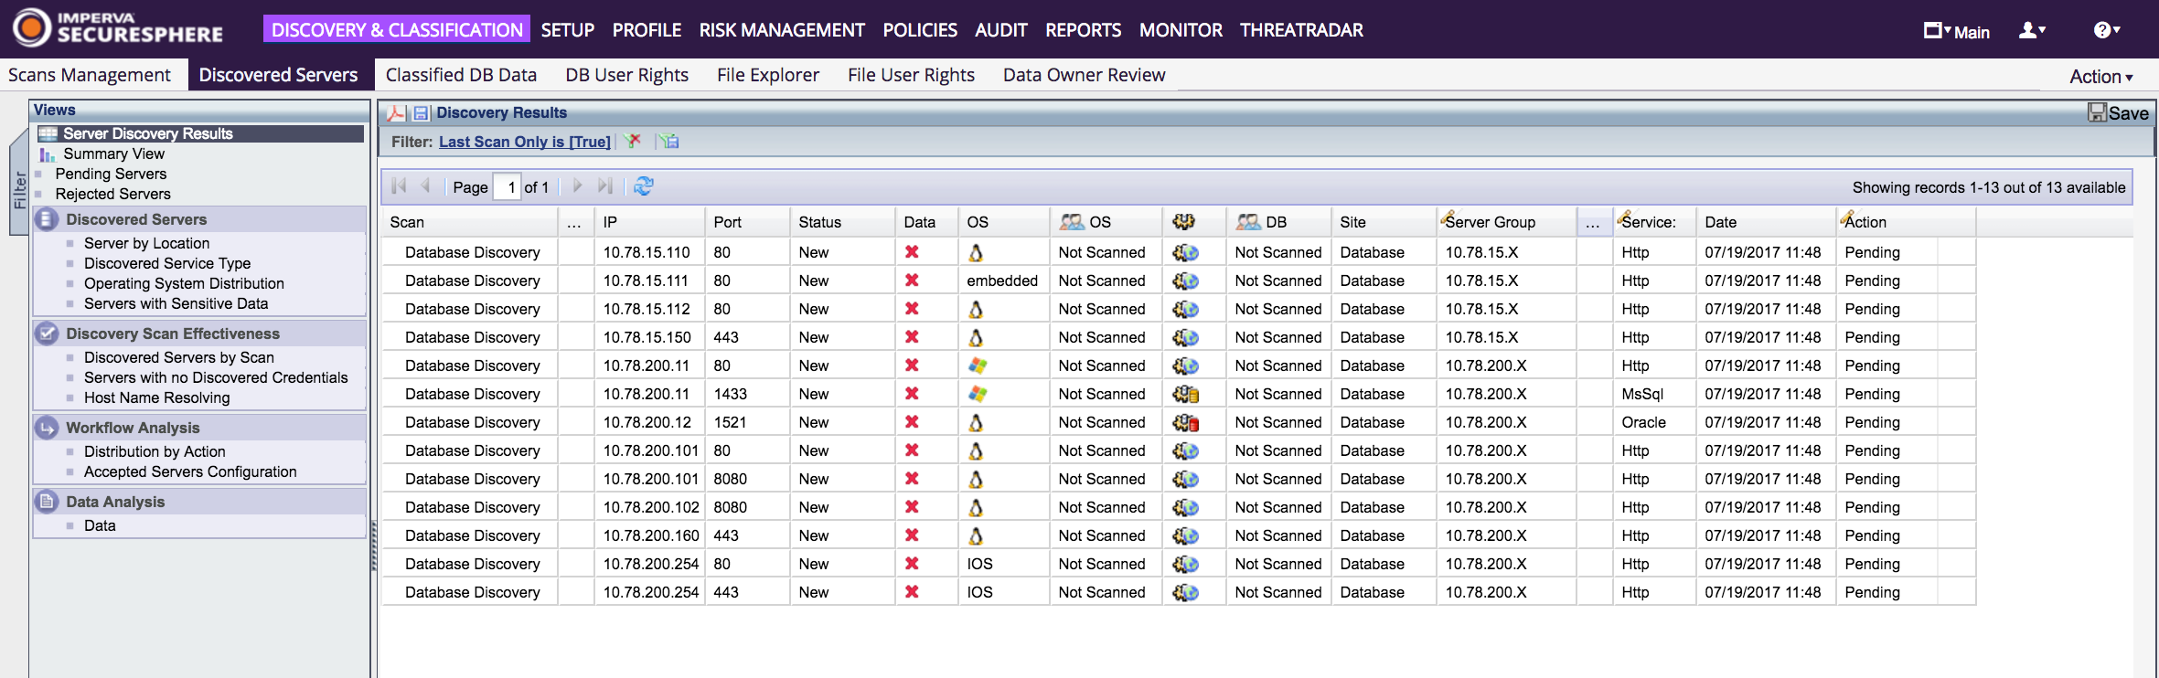Image resolution: width=2159 pixels, height=678 pixels.
Task: Open Operating System Distribution view
Action: tap(184, 283)
